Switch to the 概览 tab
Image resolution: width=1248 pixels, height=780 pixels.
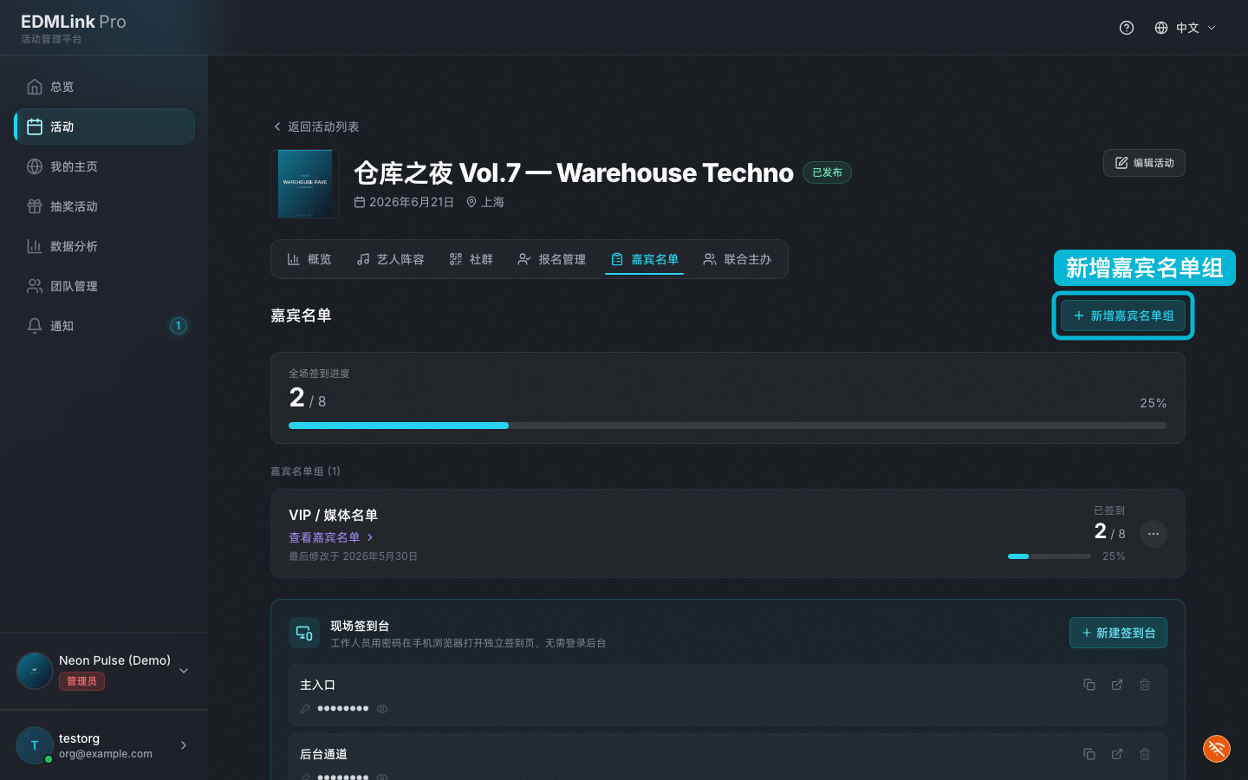click(x=309, y=259)
